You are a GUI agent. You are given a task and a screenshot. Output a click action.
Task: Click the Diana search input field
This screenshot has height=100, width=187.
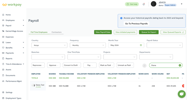click(x=165, y=65)
